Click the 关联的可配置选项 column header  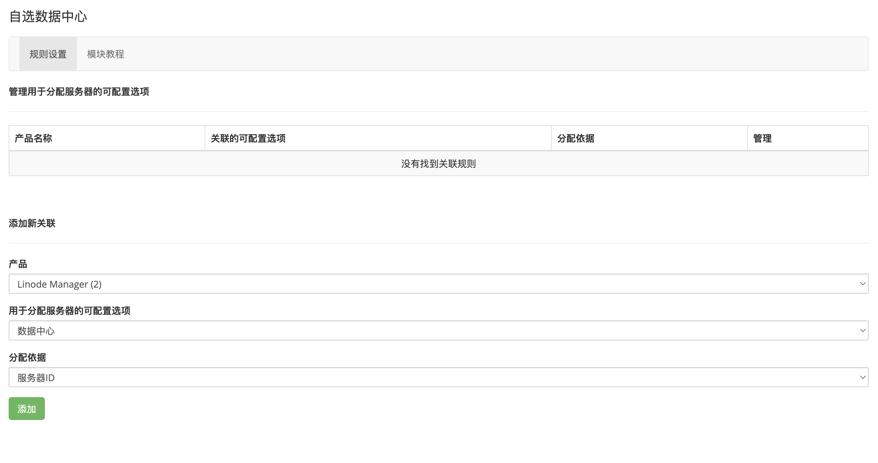point(248,138)
